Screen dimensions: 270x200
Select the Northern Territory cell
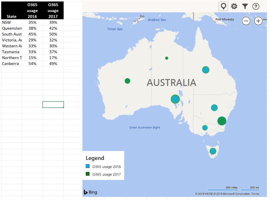(12, 58)
